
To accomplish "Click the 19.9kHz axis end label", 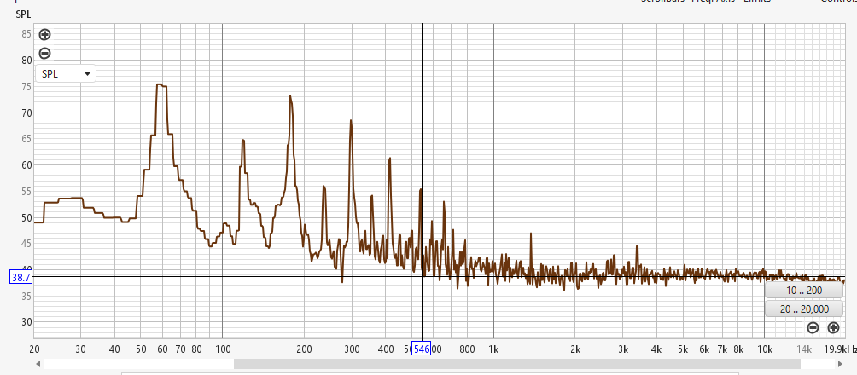I will [840, 349].
